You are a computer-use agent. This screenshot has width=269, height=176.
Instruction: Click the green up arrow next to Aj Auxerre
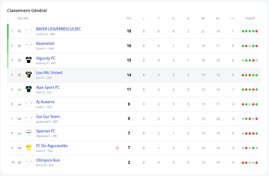click(x=20, y=104)
